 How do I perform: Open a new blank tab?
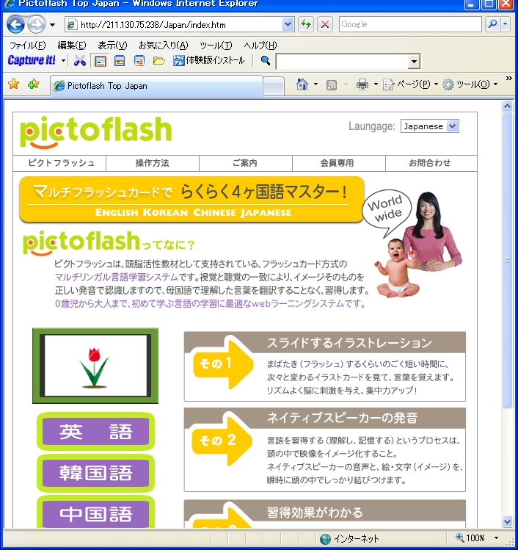click(x=274, y=86)
